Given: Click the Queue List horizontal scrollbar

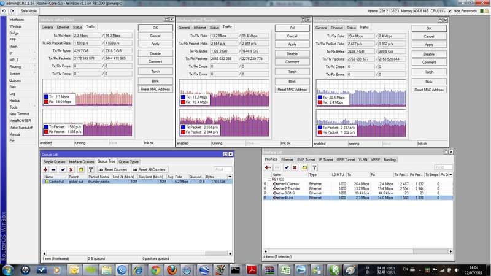Looking at the screenshot, I should (137, 253).
